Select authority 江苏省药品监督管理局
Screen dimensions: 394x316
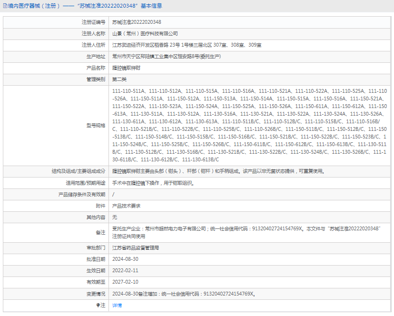point(136,248)
